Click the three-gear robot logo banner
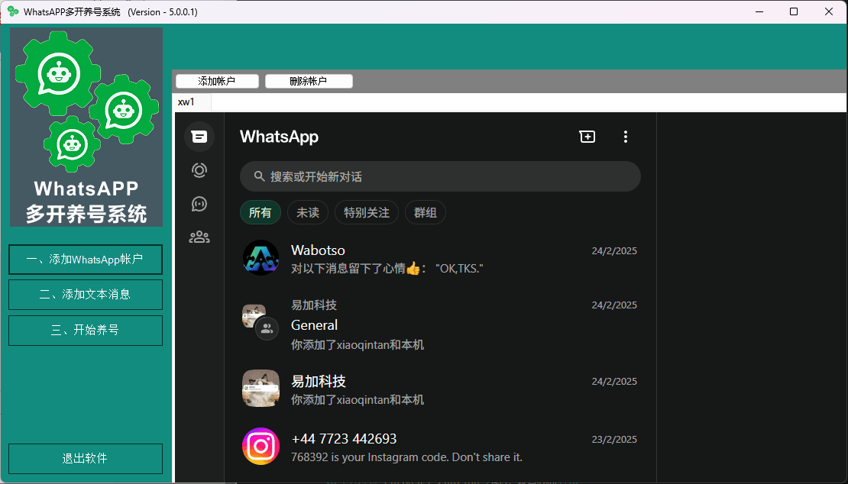The image size is (848, 484). click(x=86, y=127)
